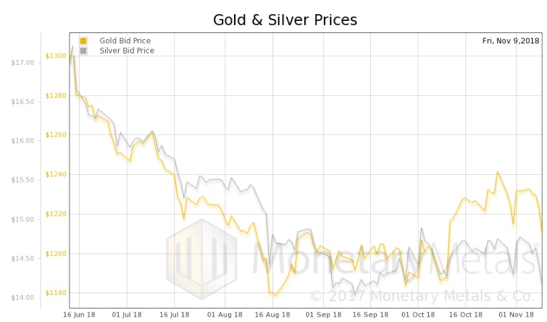The height and width of the screenshot is (322, 547).
Task: Select the $15.50 silver axis value
Action: [23, 180]
